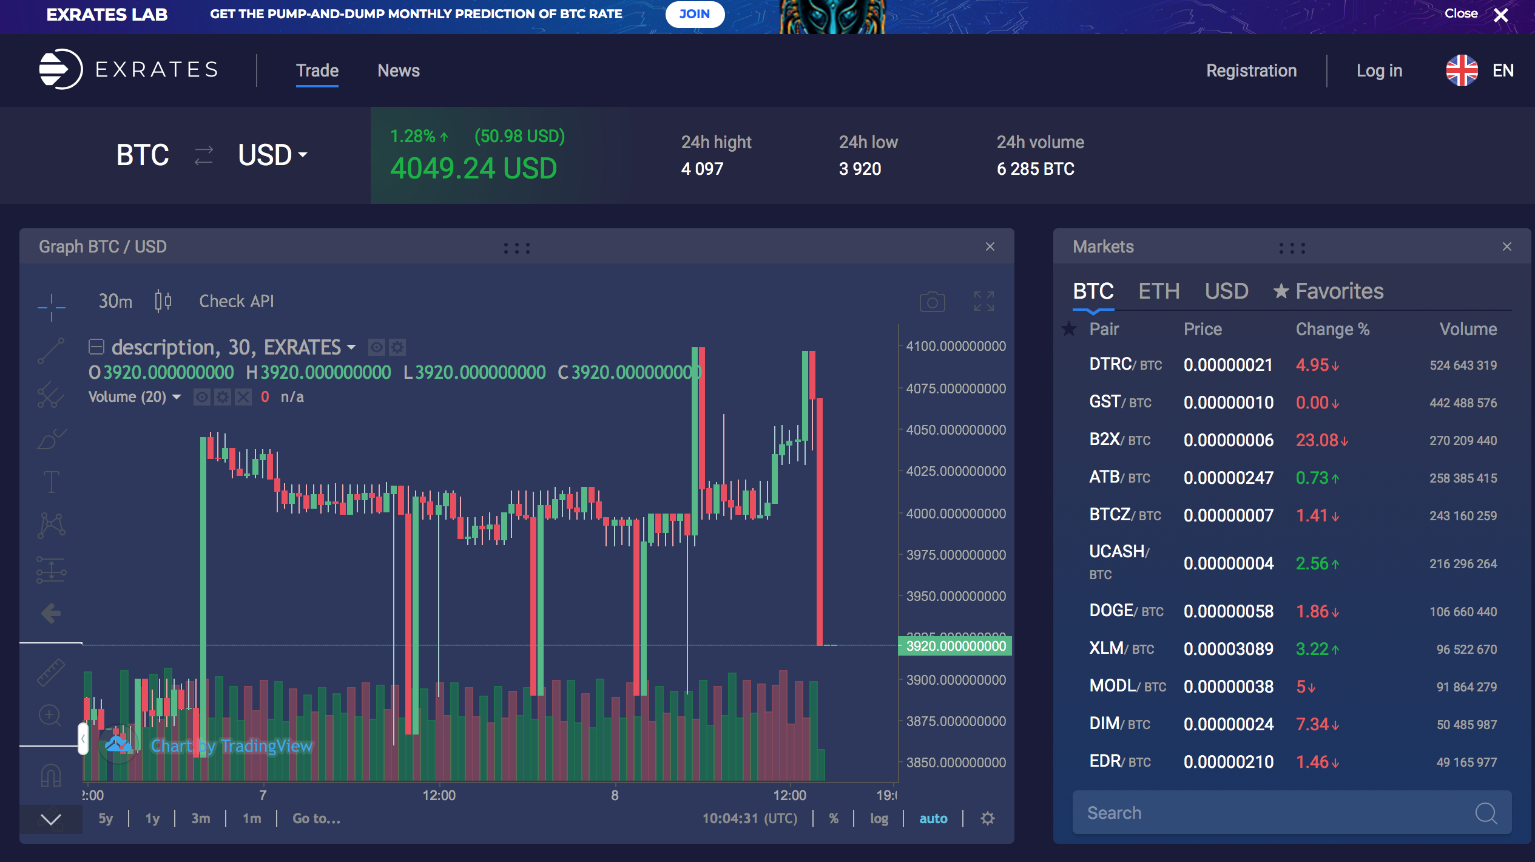Switch Markets to the ETH tab
This screenshot has width=1535, height=862.
[x=1159, y=291]
